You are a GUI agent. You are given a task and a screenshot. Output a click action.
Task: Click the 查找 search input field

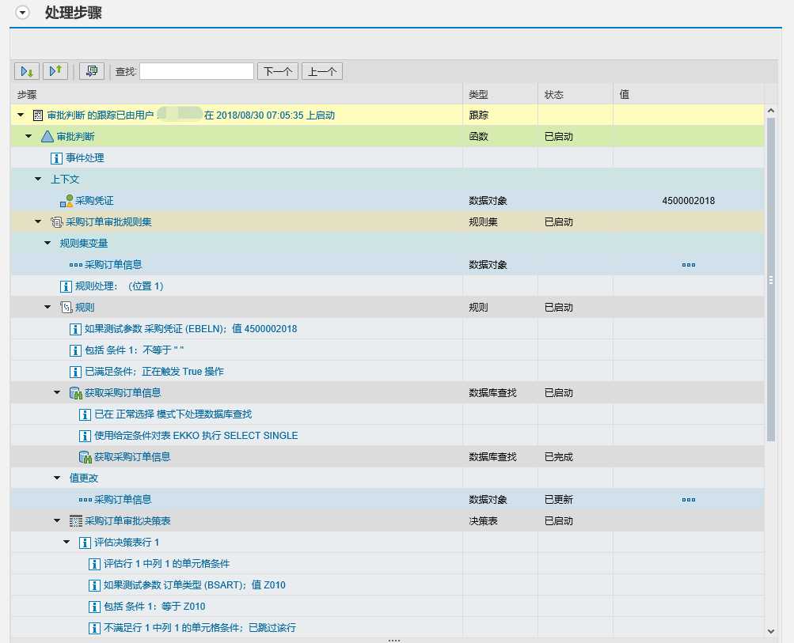click(x=196, y=71)
